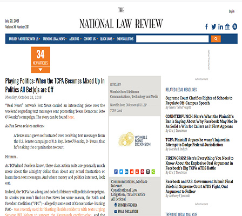Open the RSS feed icon in header
The height and width of the screenshot is (216, 242).
click(x=234, y=26)
